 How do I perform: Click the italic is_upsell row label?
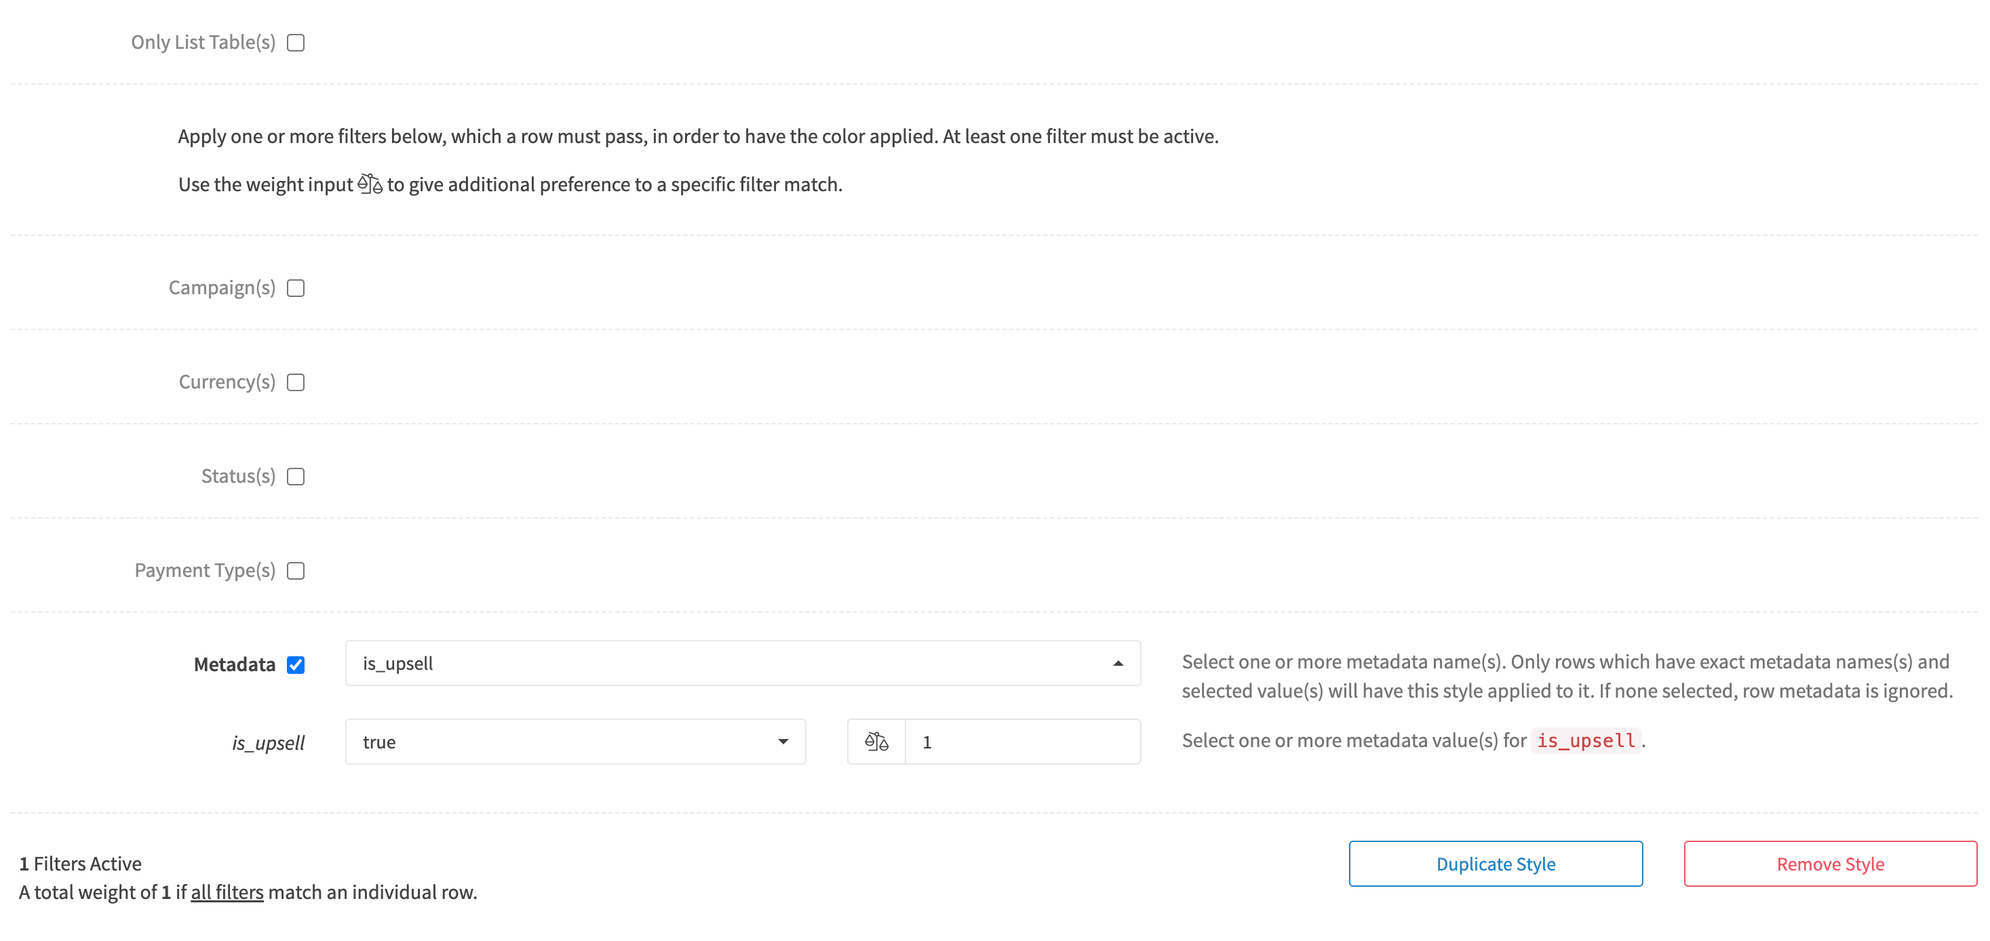tap(268, 742)
